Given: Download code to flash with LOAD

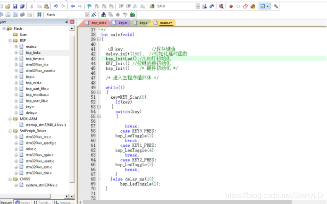Looking at the screenshot, I should (x=39, y=15).
